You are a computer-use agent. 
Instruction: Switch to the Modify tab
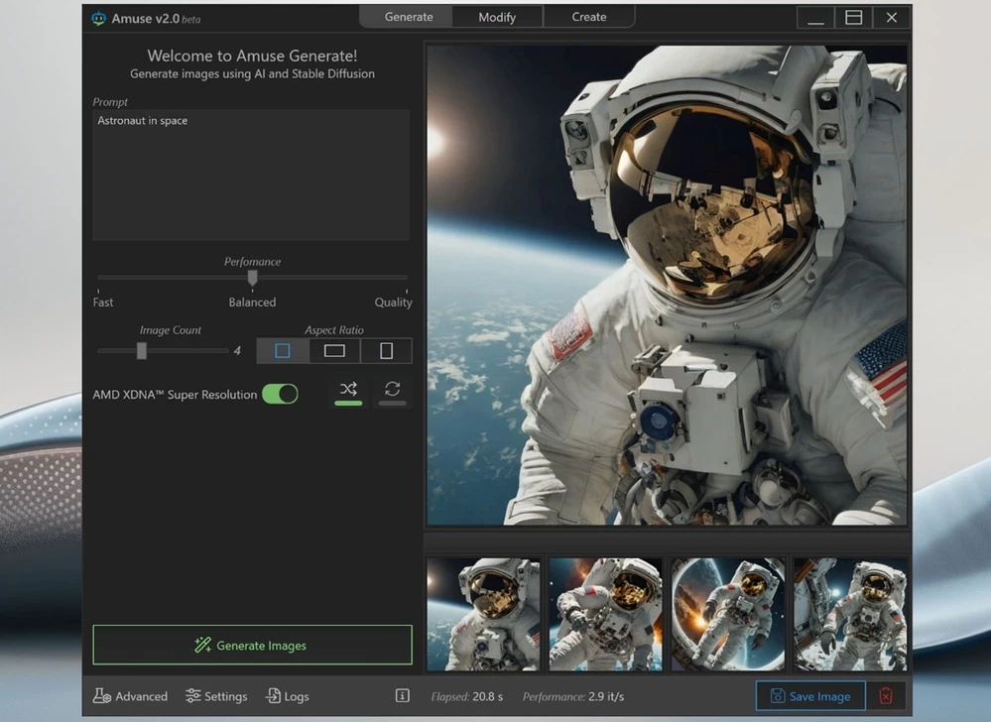coord(497,17)
